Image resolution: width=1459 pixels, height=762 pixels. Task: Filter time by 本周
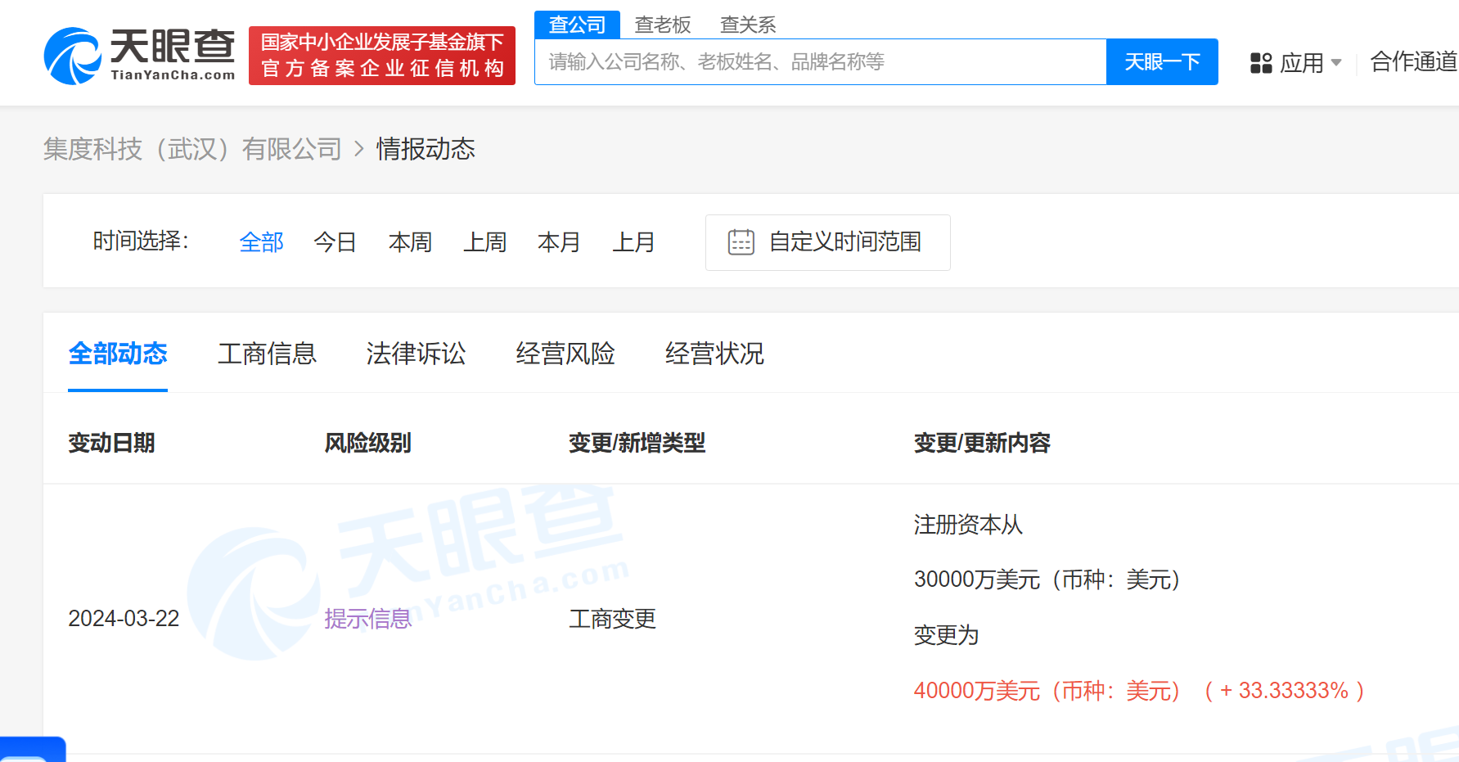(x=410, y=242)
